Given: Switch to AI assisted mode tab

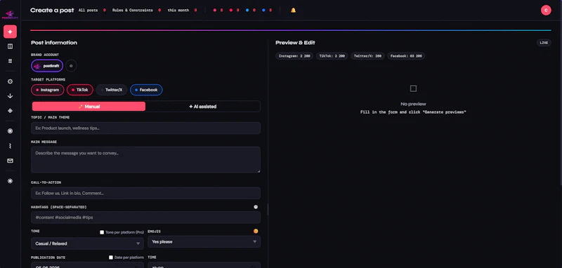Looking at the screenshot, I should (203, 106).
